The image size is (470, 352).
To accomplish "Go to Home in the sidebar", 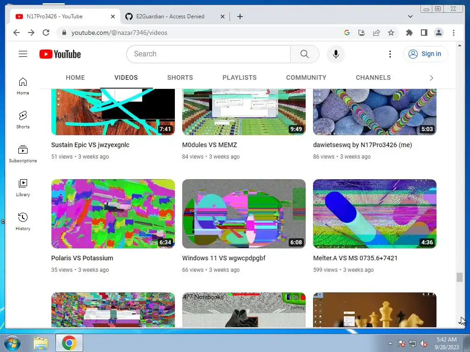I will pyautogui.click(x=23, y=86).
